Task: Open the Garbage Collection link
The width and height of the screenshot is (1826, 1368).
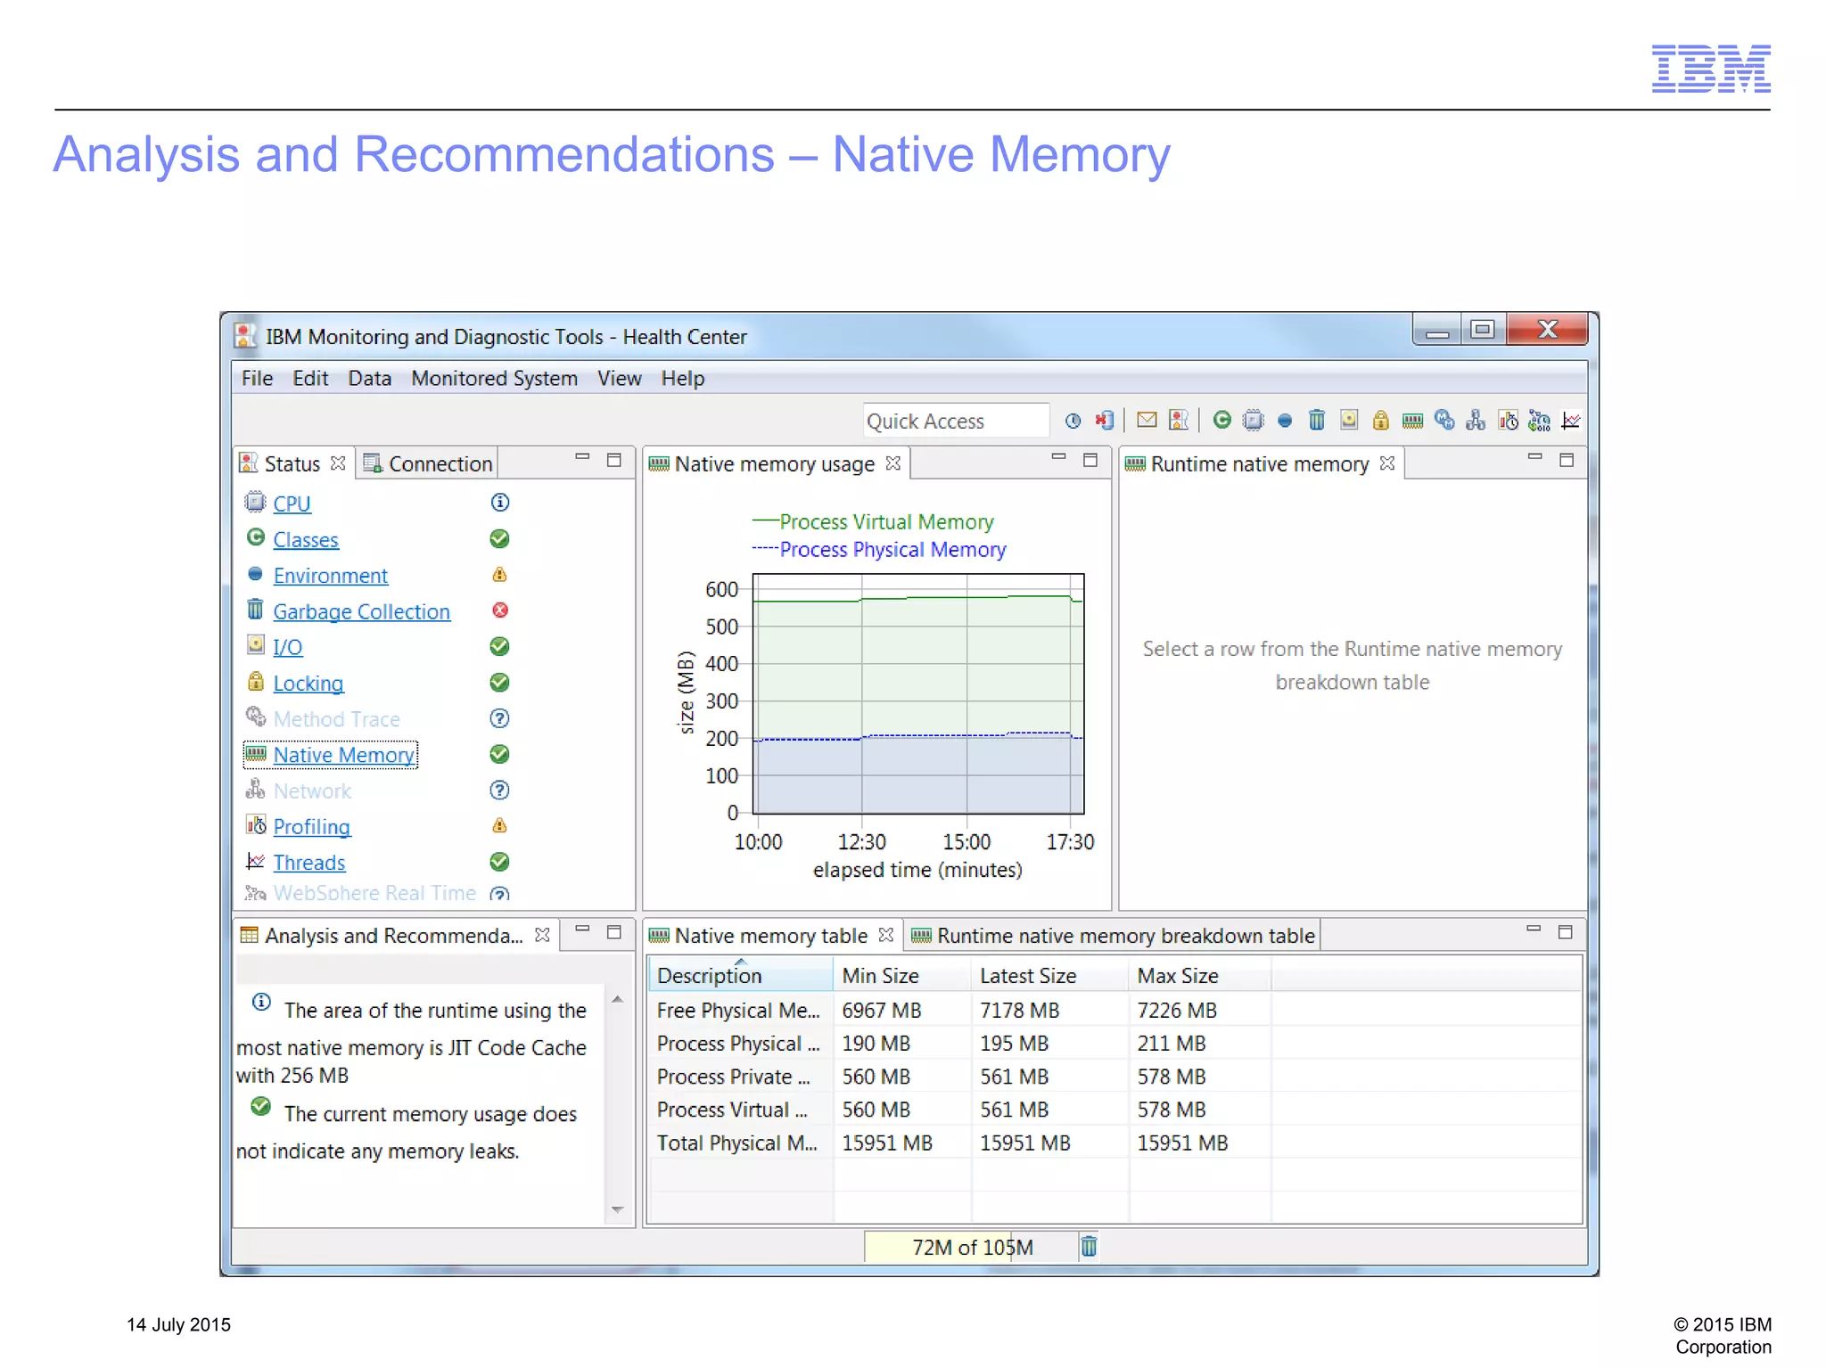Action: coord(361,611)
